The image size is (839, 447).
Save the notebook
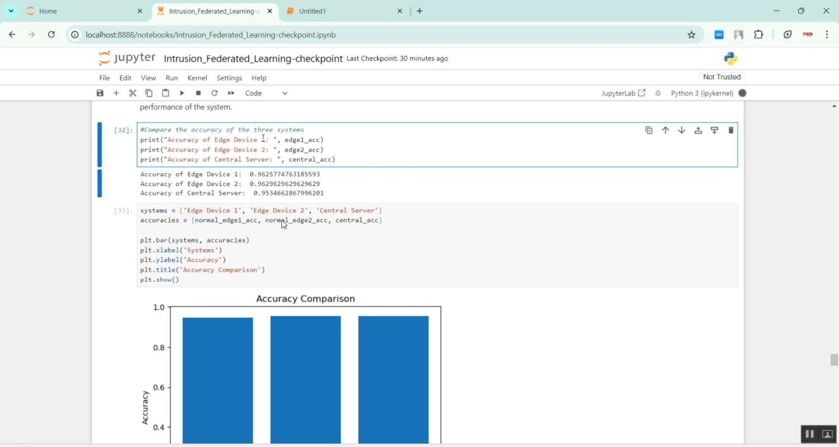100,93
